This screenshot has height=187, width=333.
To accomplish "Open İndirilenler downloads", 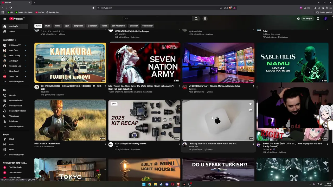I will 15,121.
